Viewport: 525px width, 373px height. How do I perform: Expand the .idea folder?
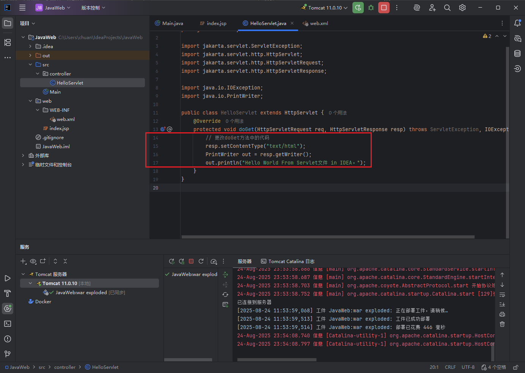pyautogui.click(x=30, y=46)
